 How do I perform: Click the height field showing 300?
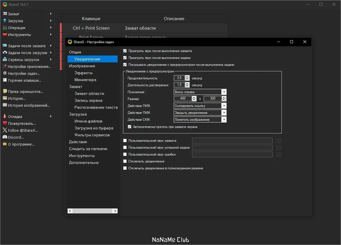pos(212,99)
